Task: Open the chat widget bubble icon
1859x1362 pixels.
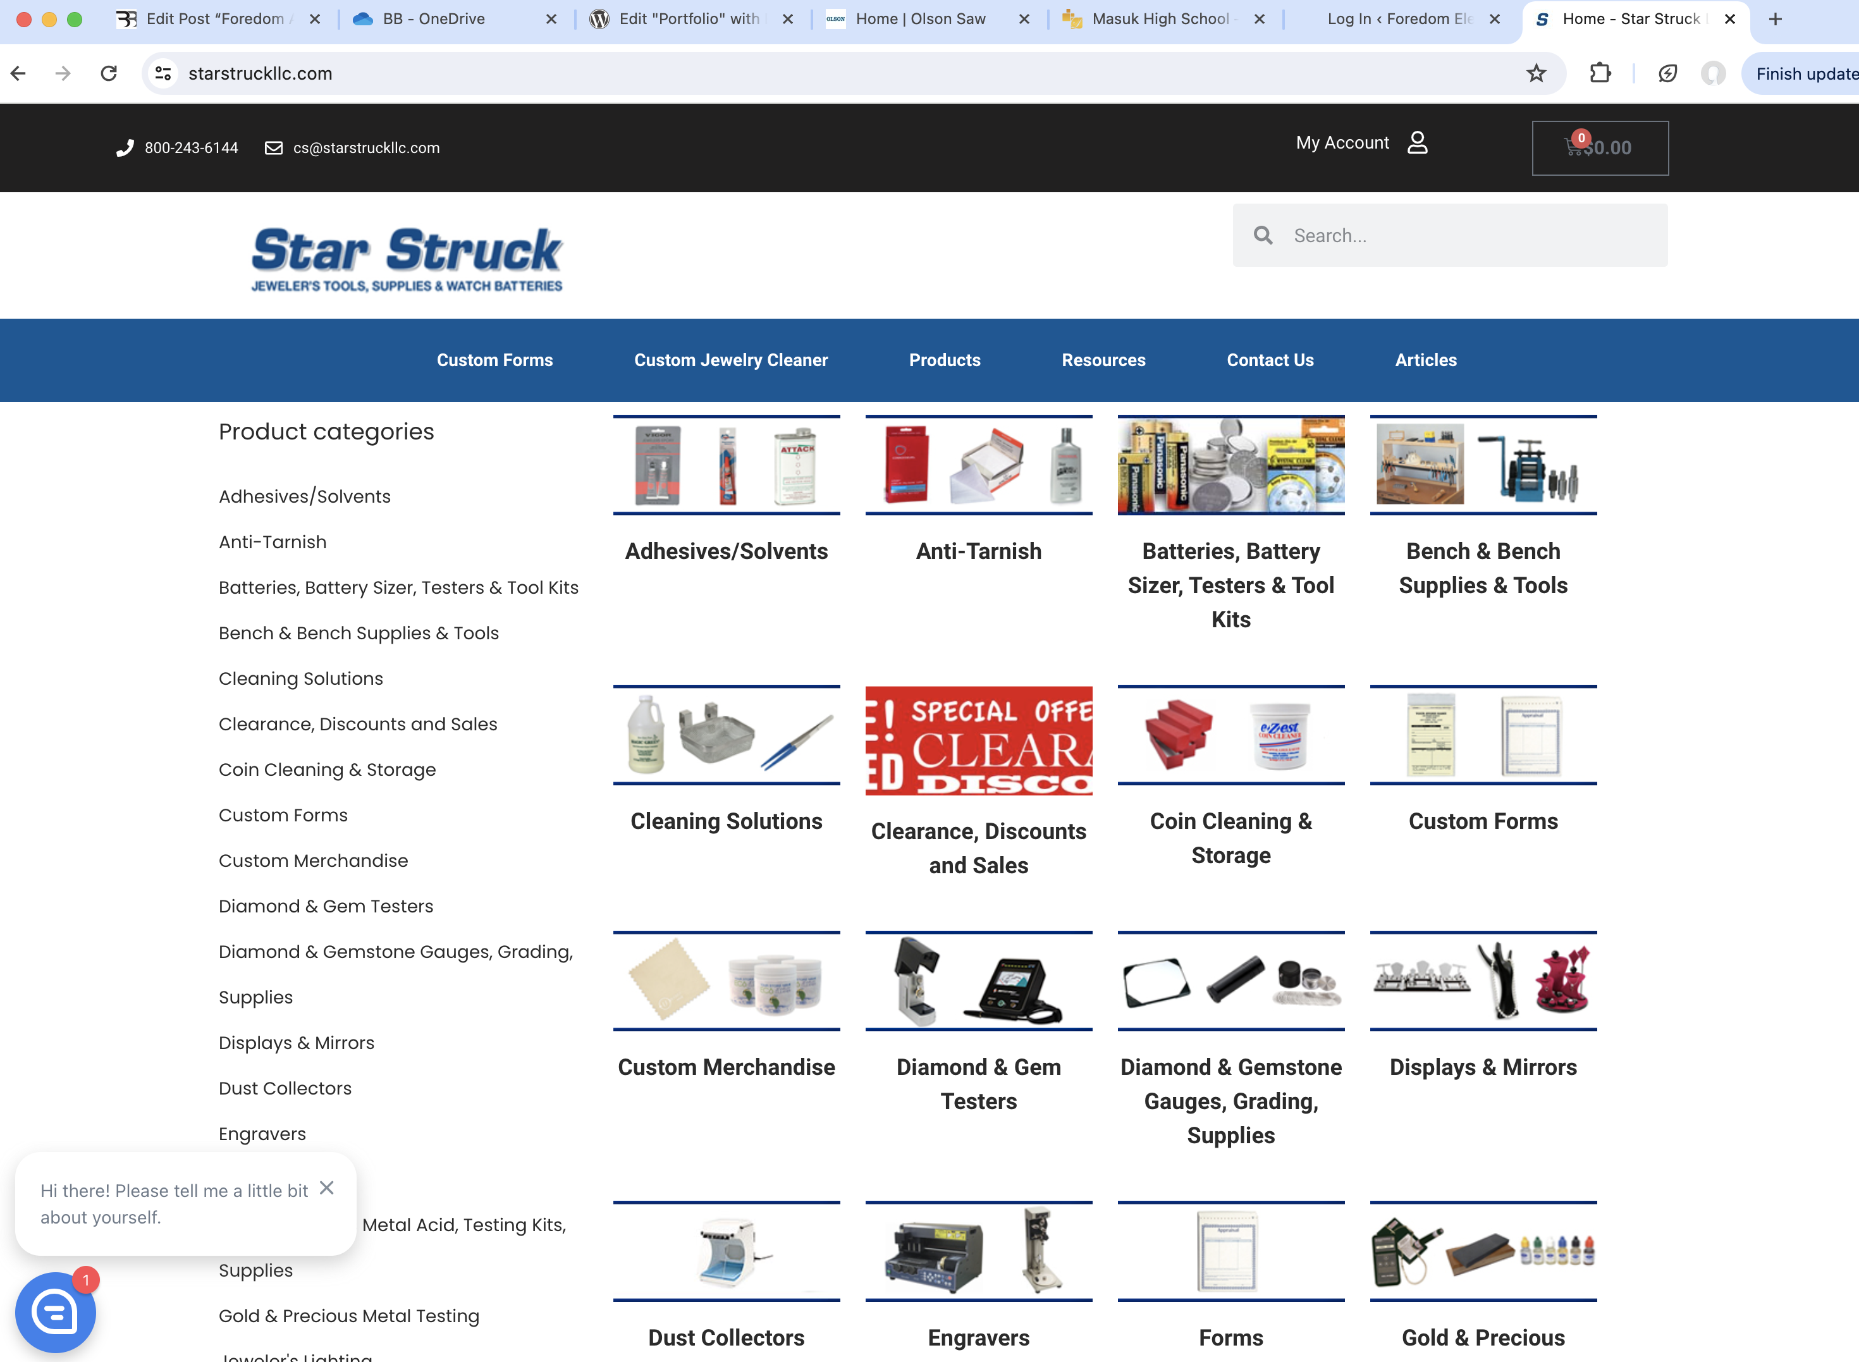Action: click(x=55, y=1311)
